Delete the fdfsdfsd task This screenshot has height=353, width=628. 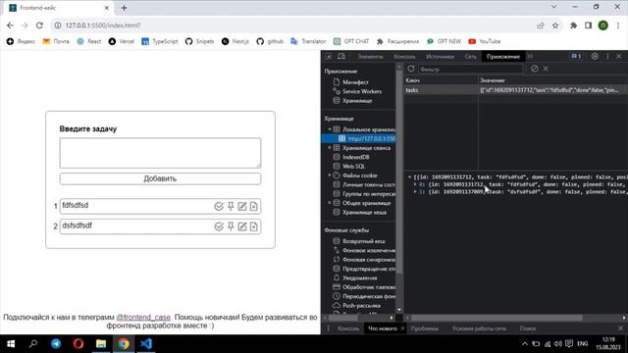click(253, 206)
